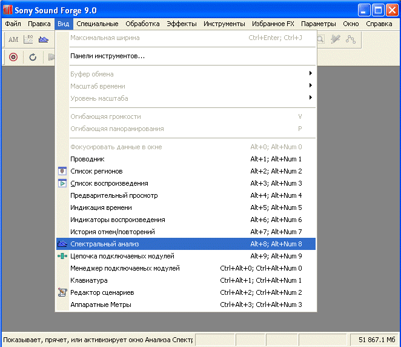Select Предварительный просмотр menu entry
Viewport: 401px width, 347px height.
tap(186, 195)
